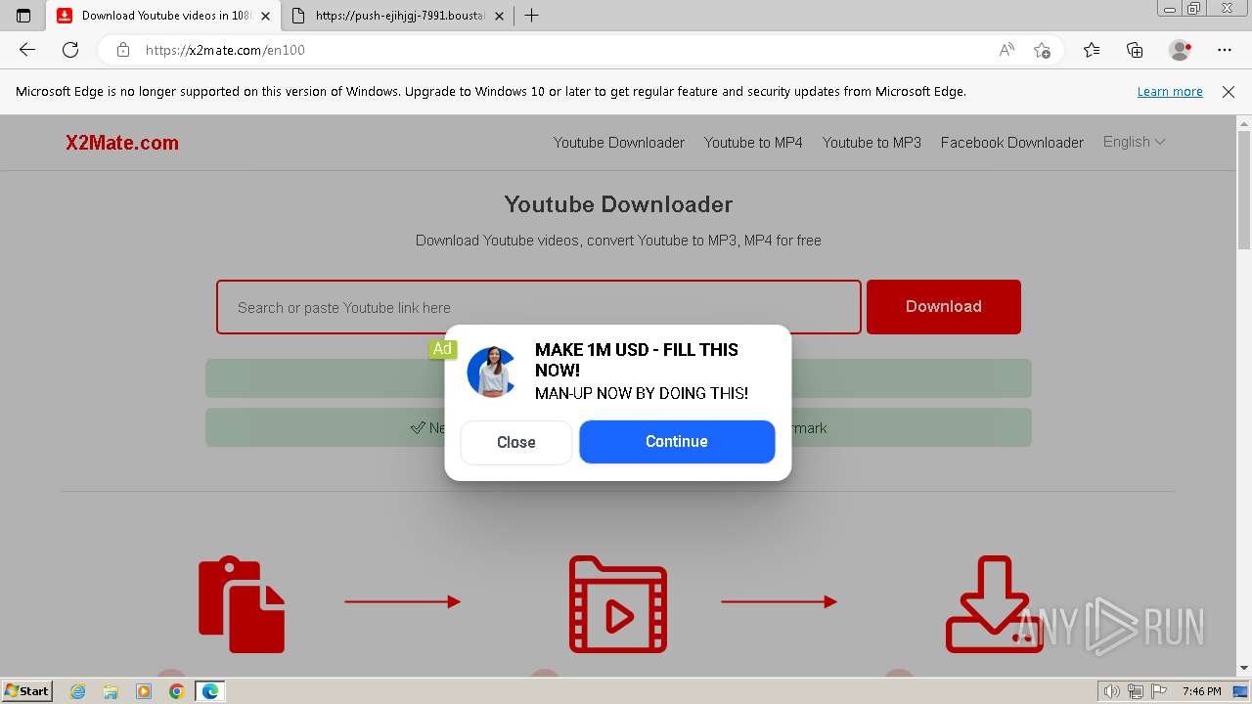Open Settings and more ellipsis menu
The height and width of the screenshot is (704, 1252).
(1225, 50)
